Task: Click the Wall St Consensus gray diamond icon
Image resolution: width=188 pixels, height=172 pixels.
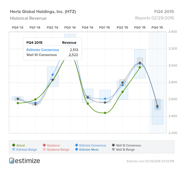Action: (113, 145)
